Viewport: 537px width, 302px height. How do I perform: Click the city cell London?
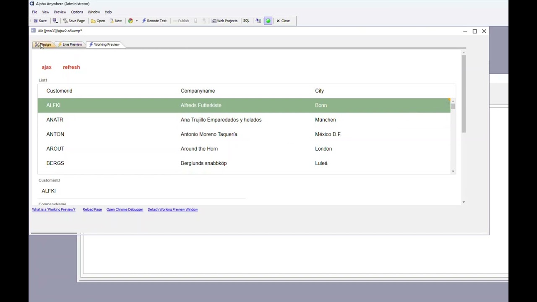click(x=323, y=148)
